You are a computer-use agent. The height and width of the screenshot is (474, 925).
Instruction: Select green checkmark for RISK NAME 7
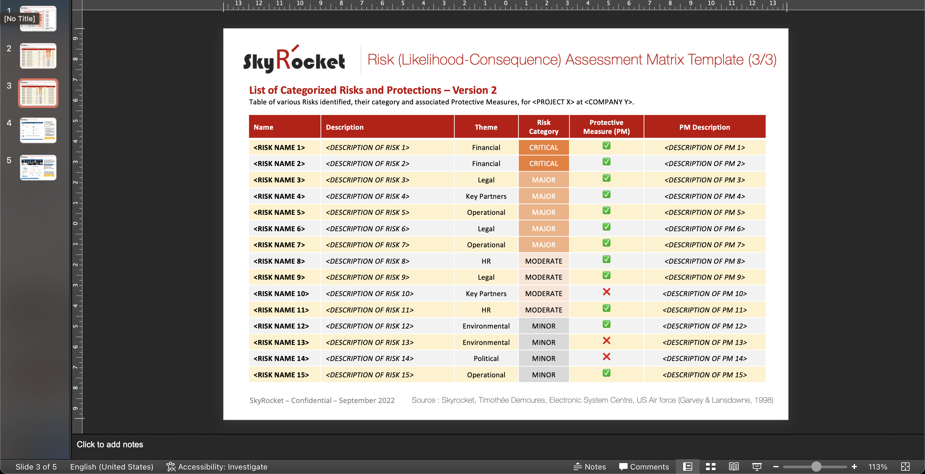606,243
